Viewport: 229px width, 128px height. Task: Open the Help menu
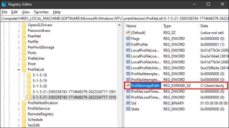(57, 12)
